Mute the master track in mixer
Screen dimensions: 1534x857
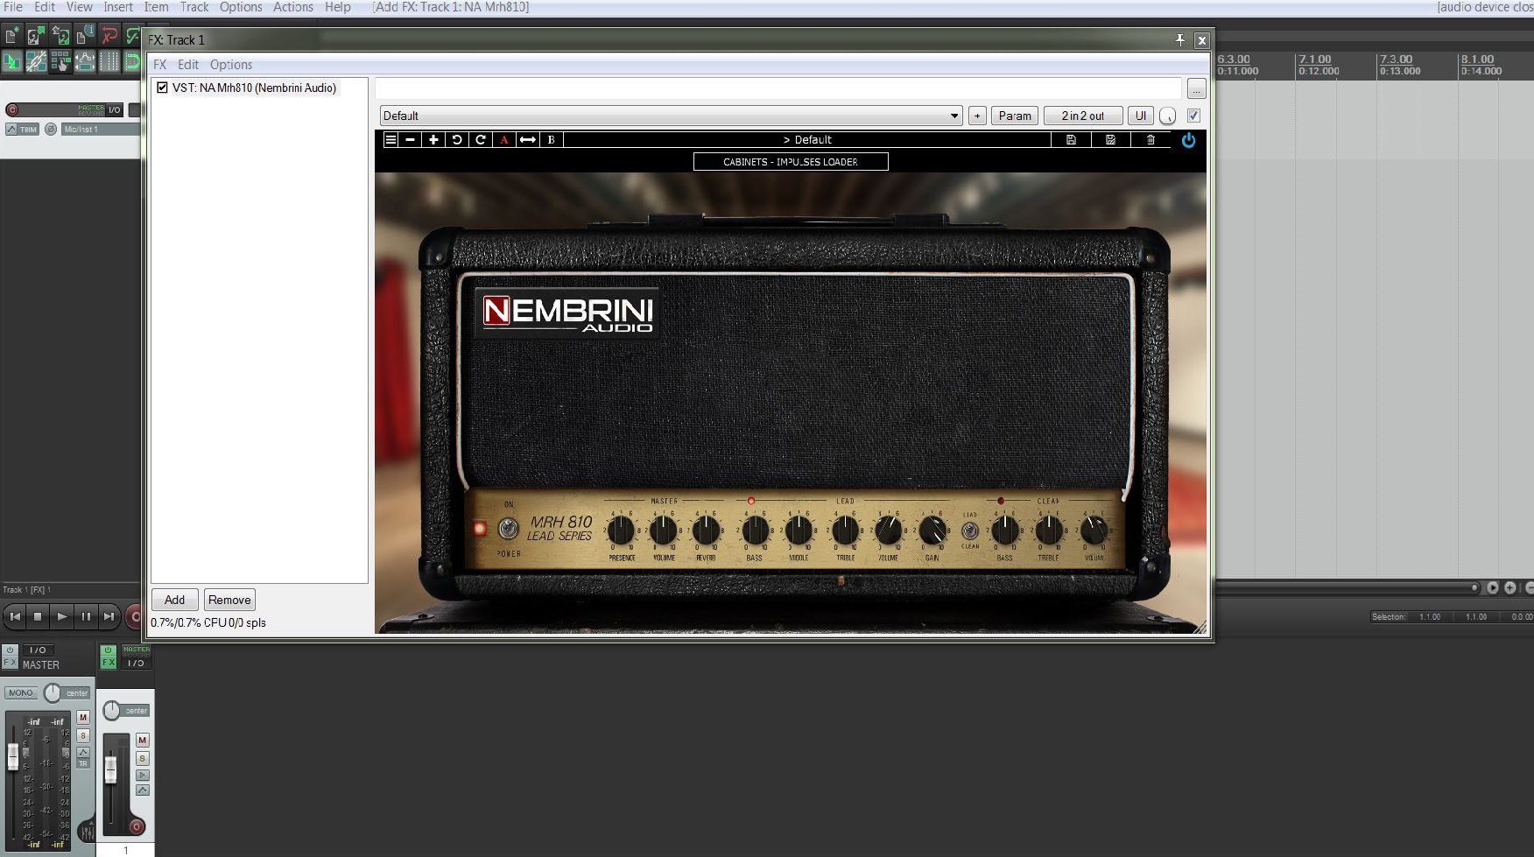(x=83, y=718)
